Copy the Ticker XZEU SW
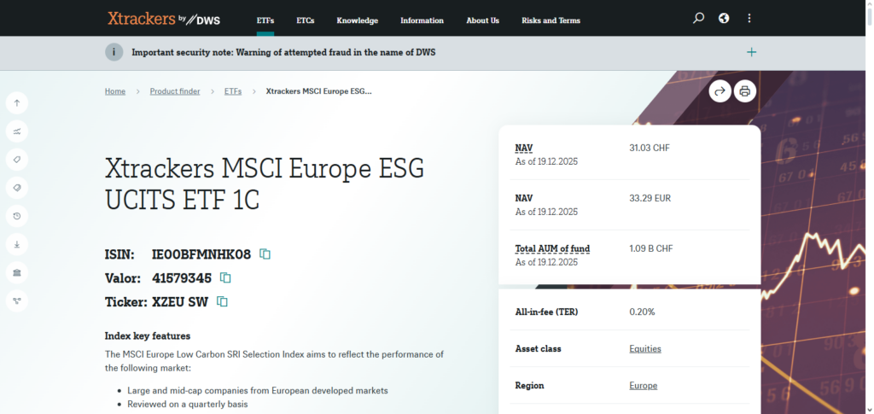Image resolution: width=874 pixels, height=414 pixels. [222, 301]
